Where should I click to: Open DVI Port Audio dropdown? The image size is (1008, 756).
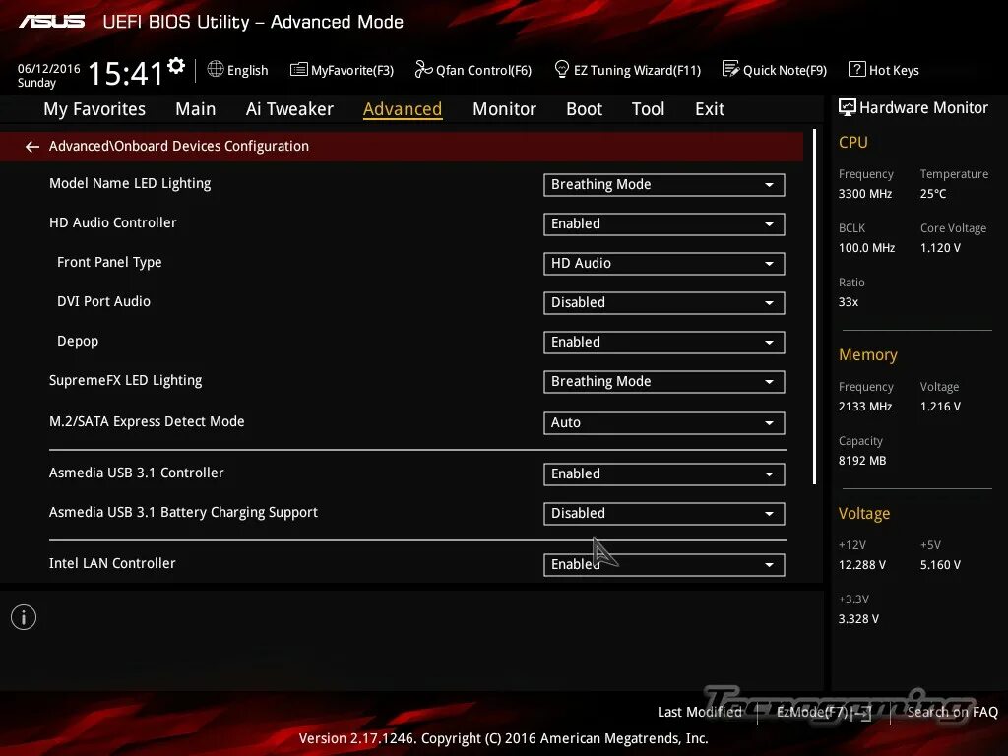point(664,303)
